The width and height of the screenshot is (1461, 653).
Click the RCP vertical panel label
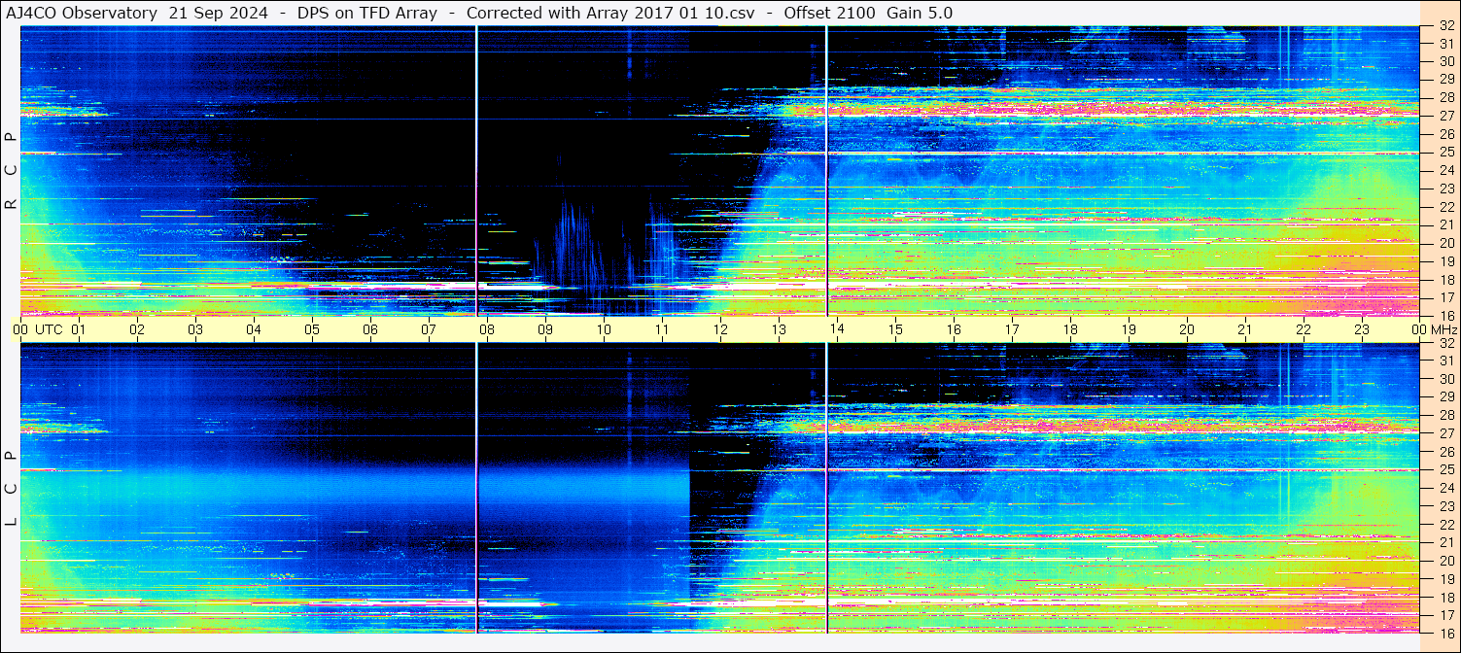pos(11,173)
